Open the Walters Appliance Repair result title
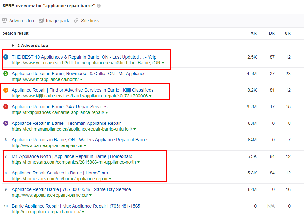The width and height of the screenshot is (304, 219). 82,140
